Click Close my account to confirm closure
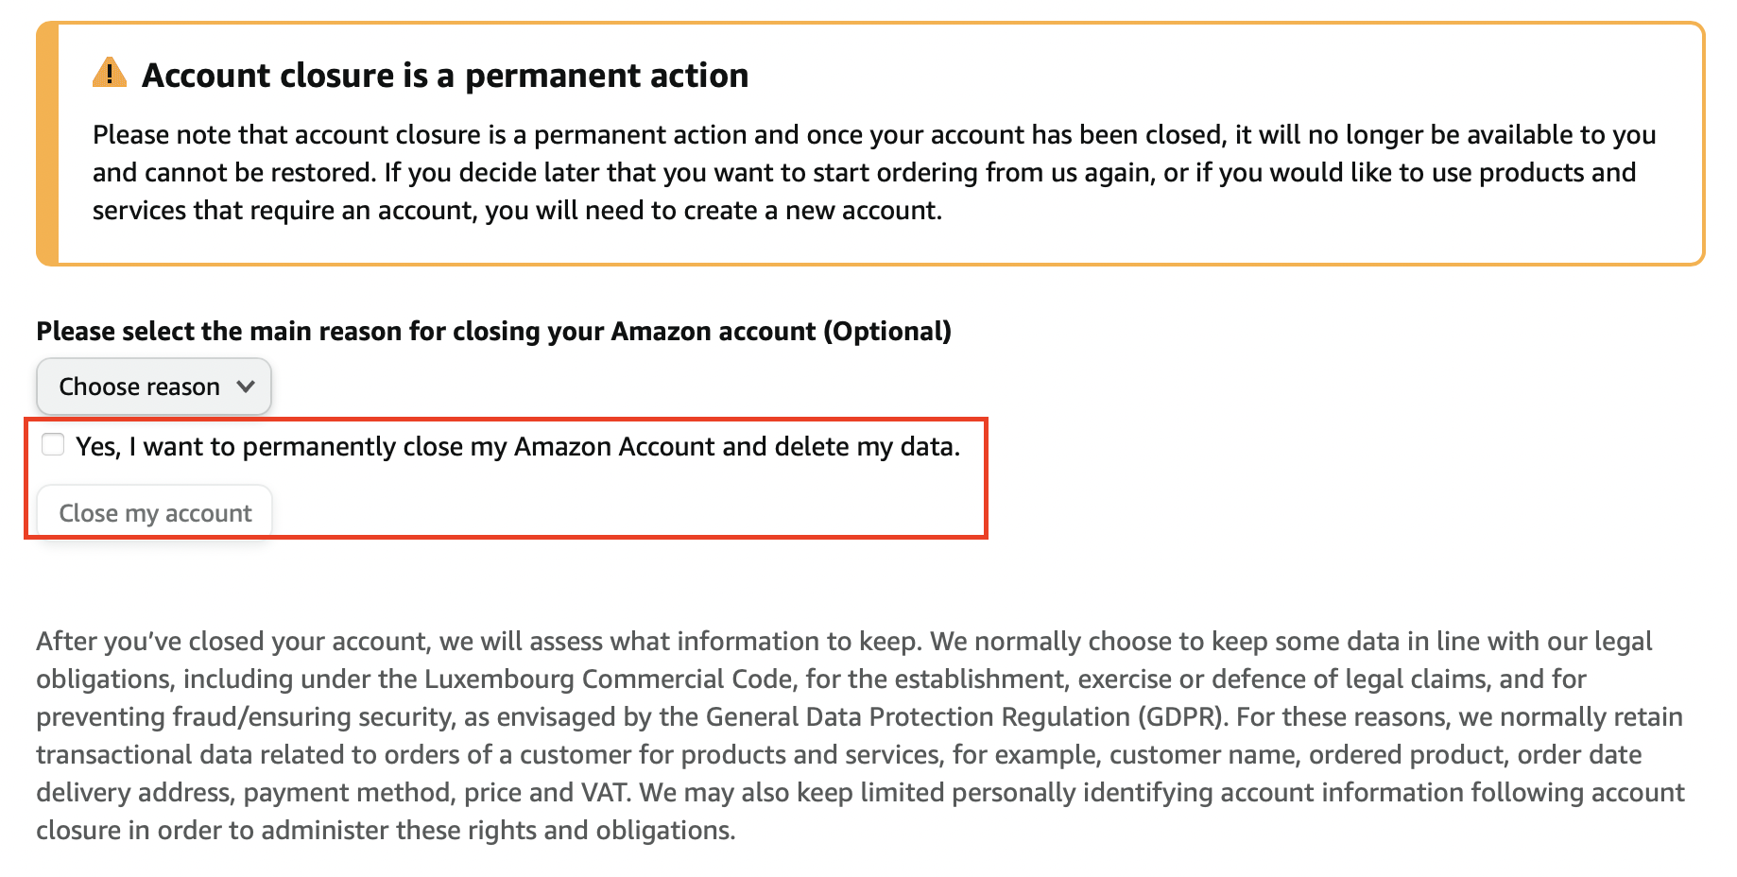 [154, 512]
